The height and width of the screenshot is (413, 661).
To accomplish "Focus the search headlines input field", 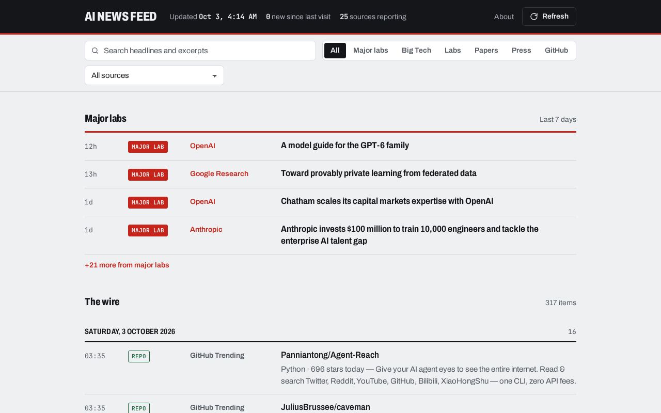I will [x=200, y=51].
